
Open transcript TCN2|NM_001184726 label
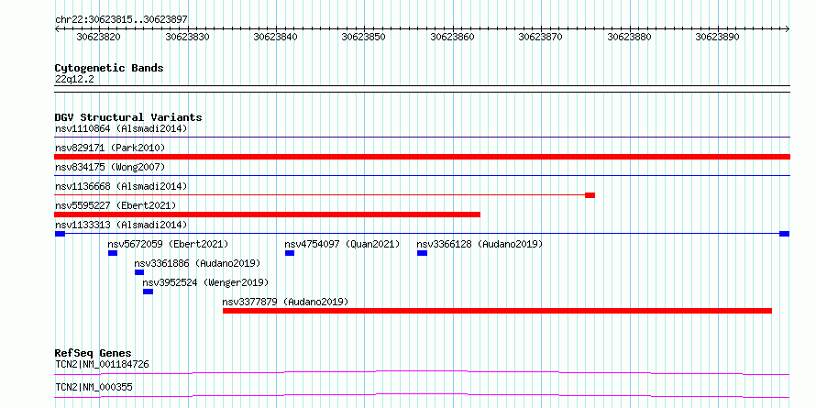pos(102,364)
